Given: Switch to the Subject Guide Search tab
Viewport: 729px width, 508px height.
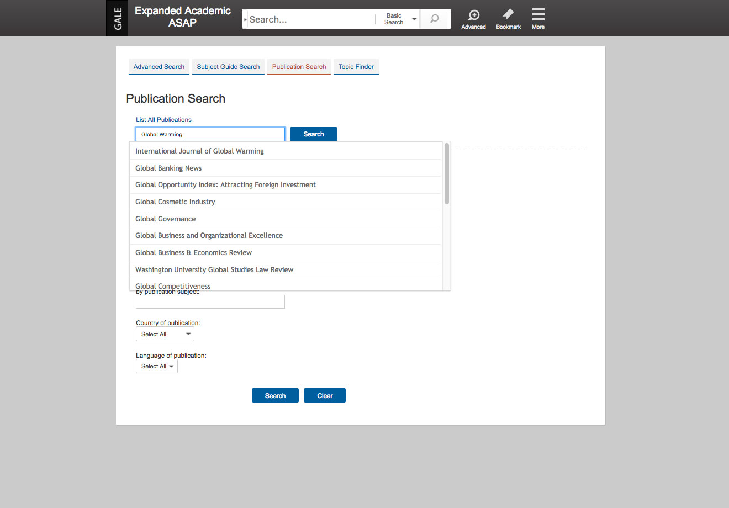Looking at the screenshot, I should coord(228,67).
